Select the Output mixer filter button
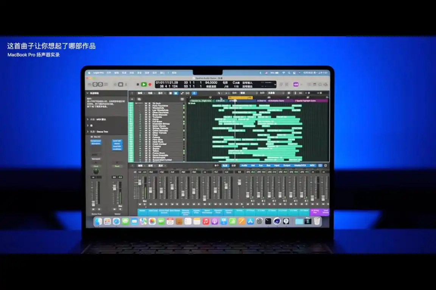 click(x=287, y=166)
